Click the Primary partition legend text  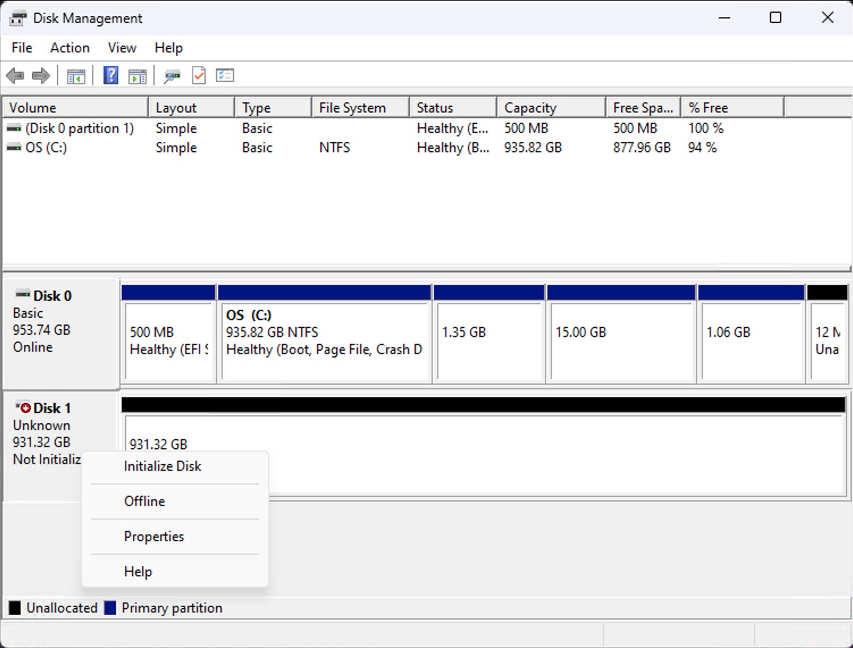click(172, 608)
